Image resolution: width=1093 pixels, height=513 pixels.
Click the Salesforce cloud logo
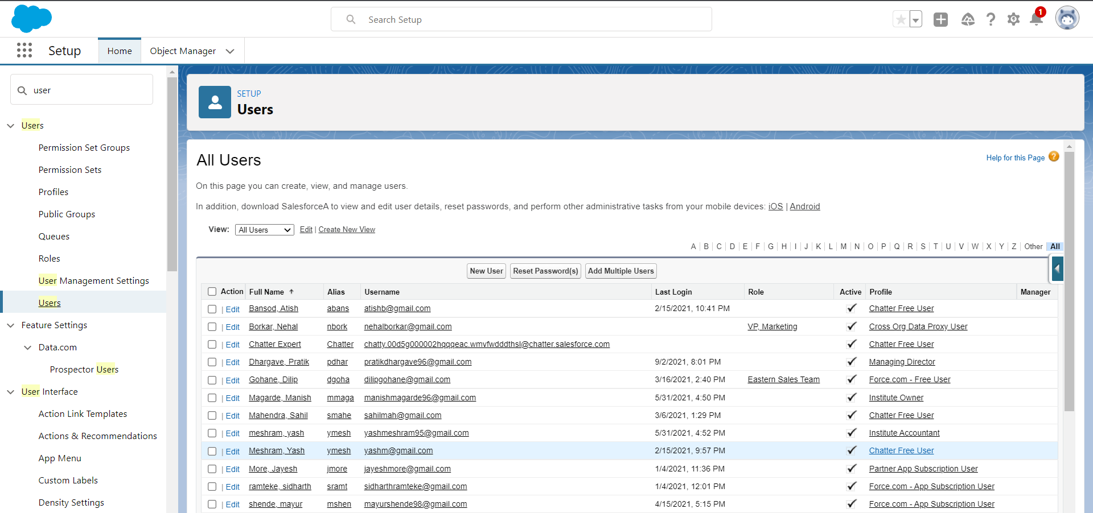click(31, 19)
